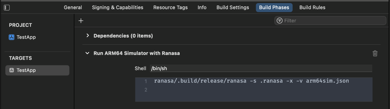This screenshot has height=109, width=390.
Task: Switch to Signing & Capabilities tab
Action: pyautogui.click(x=118, y=8)
